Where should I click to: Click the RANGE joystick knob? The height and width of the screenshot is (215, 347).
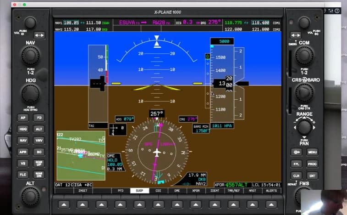(304, 127)
